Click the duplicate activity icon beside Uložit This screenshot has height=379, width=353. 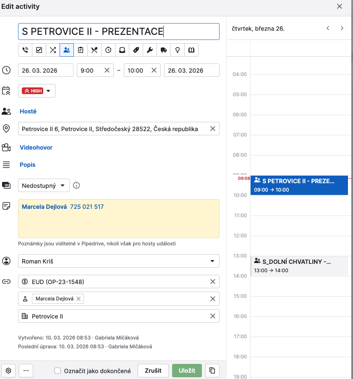coord(213,371)
